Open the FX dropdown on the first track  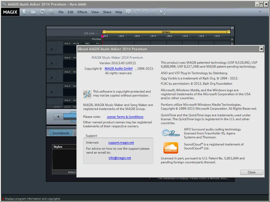point(99,43)
